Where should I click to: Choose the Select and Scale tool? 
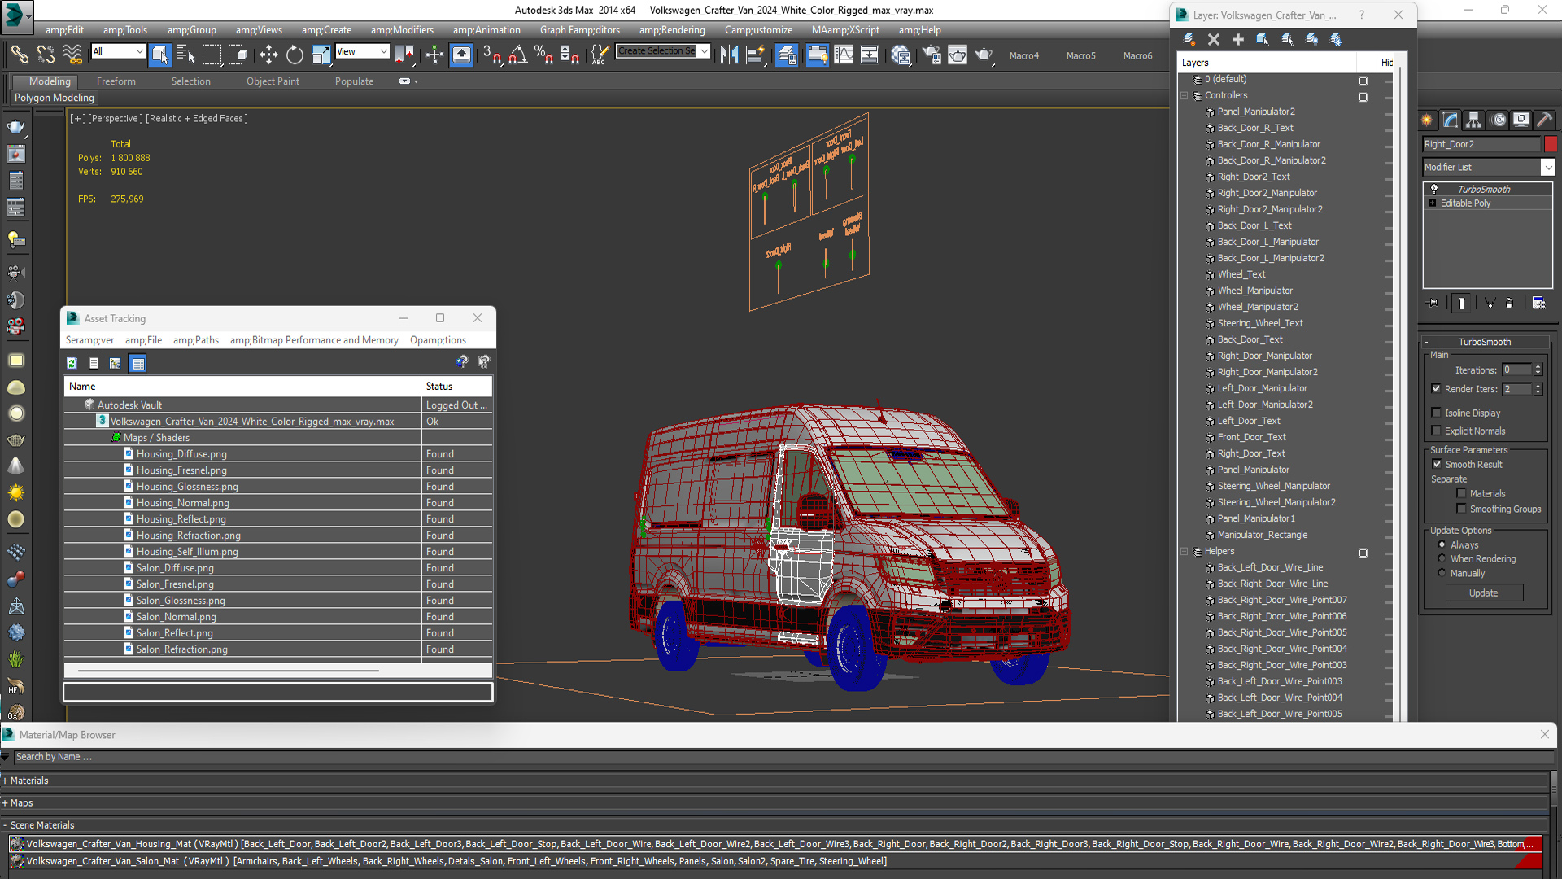click(x=321, y=55)
